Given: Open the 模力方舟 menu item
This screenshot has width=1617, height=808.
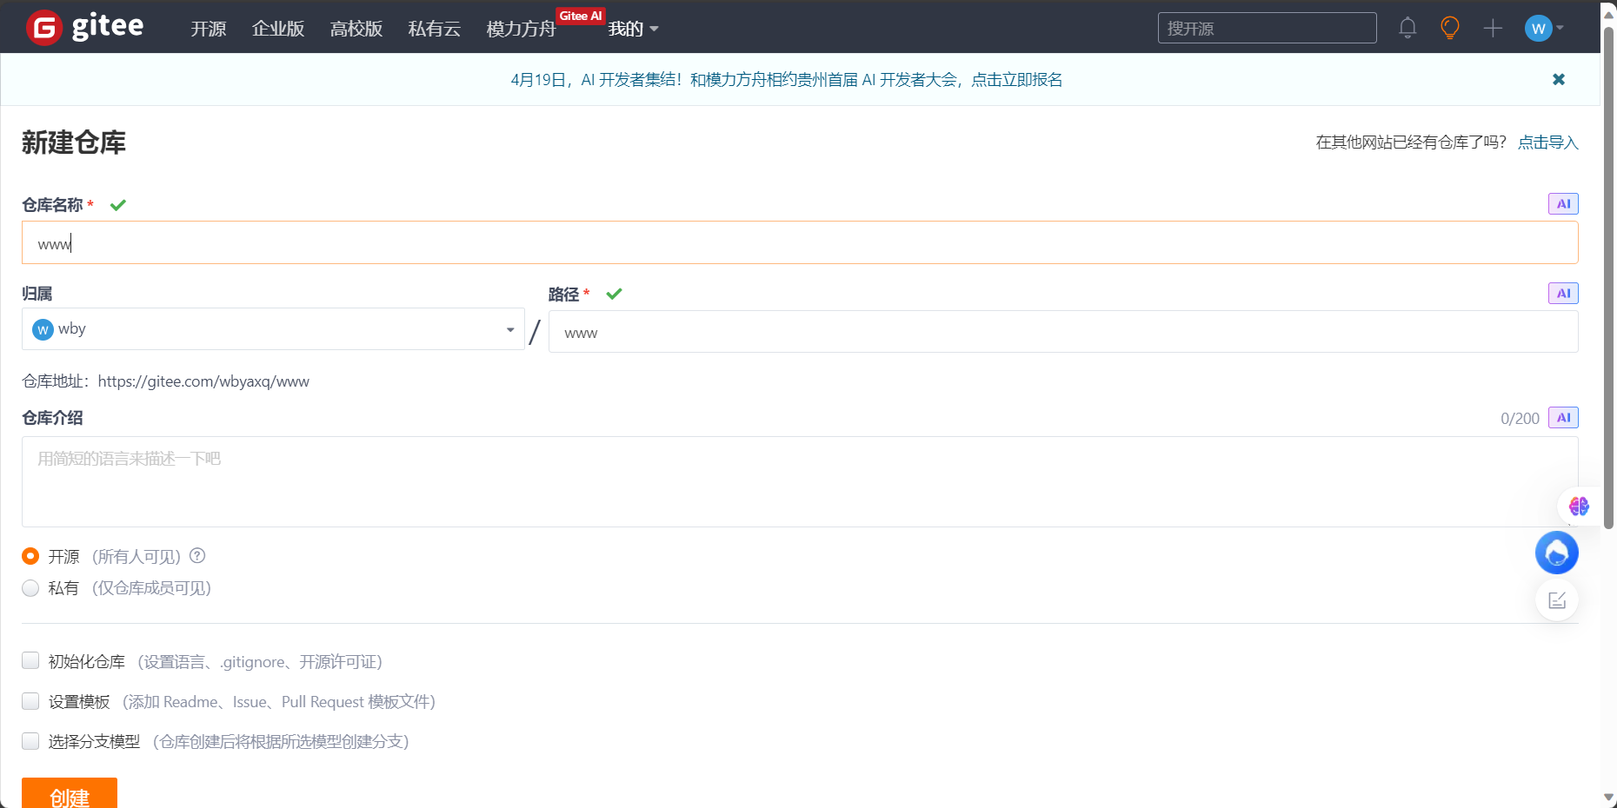Looking at the screenshot, I should pos(521,29).
